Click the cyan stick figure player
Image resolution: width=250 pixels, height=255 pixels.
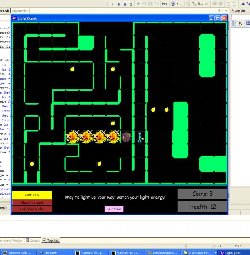(x=140, y=137)
